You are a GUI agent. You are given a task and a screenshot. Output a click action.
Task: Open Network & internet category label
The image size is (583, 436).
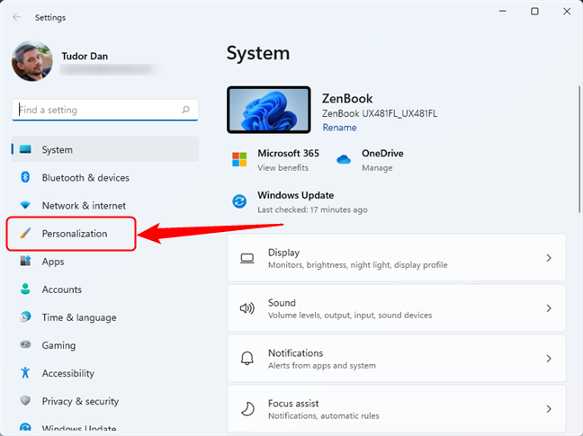(x=84, y=205)
